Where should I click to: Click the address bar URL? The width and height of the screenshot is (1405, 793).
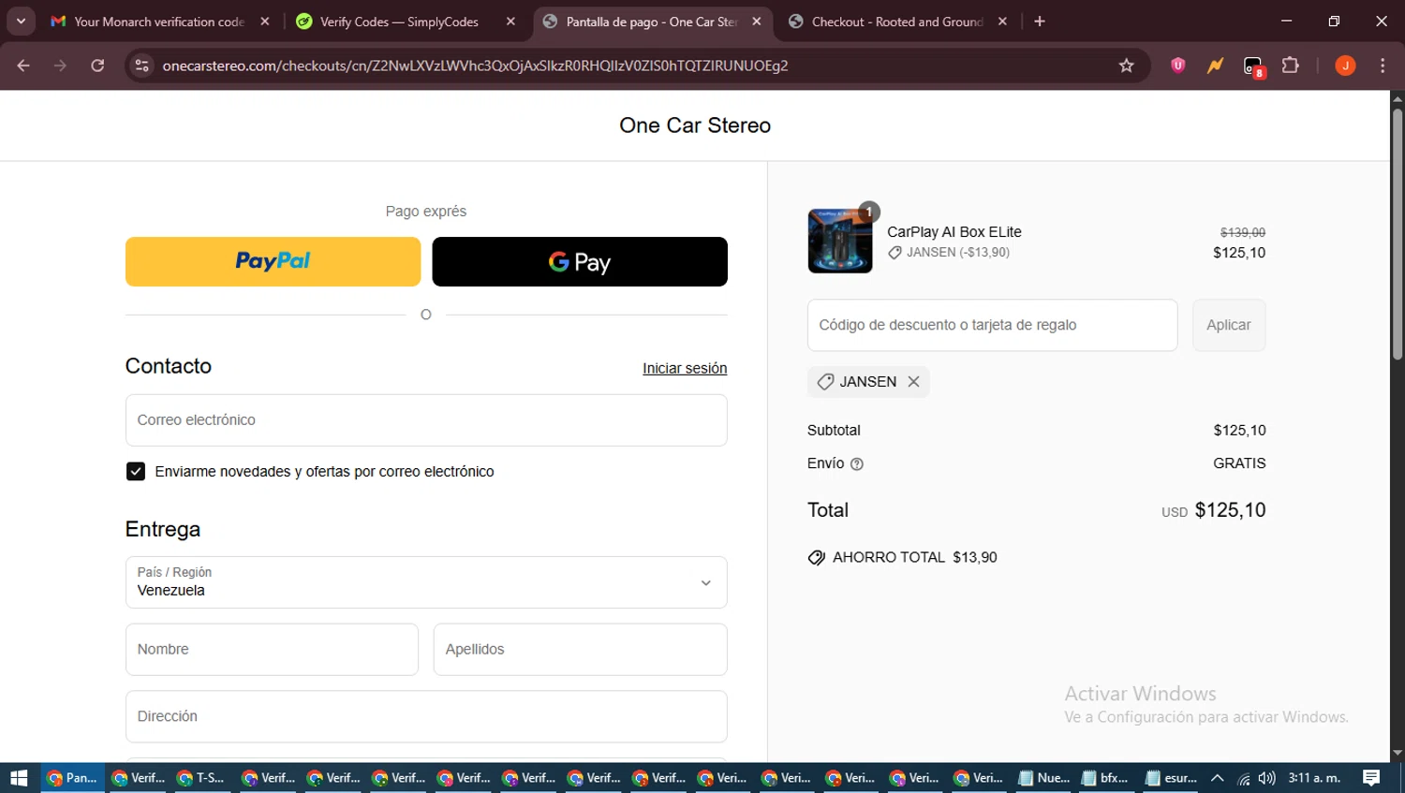[475, 66]
